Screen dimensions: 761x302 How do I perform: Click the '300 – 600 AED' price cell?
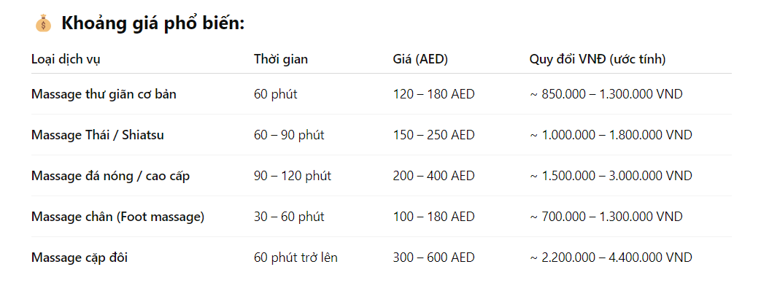pyautogui.click(x=433, y=258)
